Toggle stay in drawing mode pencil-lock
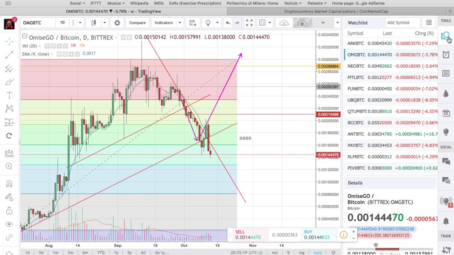 click(x=9, y=197)
